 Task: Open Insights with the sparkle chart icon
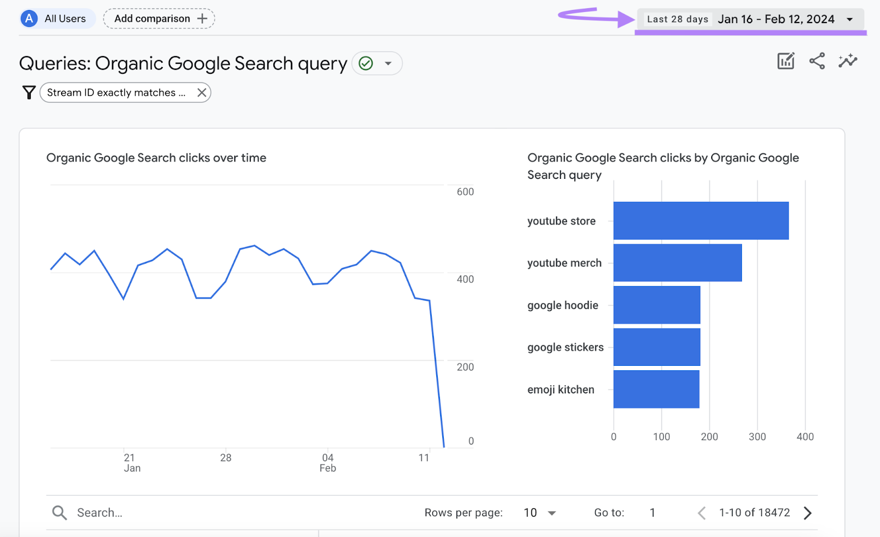pos(847,61)
